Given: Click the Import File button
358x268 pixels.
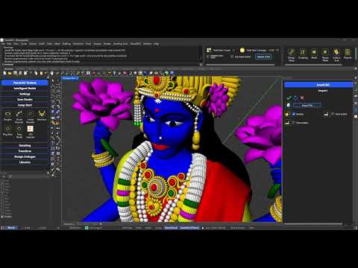Looking at the screenshot, I should [307, 105].
